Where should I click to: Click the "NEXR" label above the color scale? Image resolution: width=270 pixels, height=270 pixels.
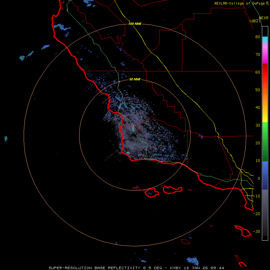264,18
